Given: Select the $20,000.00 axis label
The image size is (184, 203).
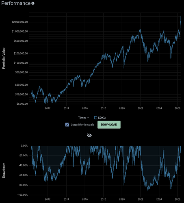Looking at the screenshot, I should [22, 85].
